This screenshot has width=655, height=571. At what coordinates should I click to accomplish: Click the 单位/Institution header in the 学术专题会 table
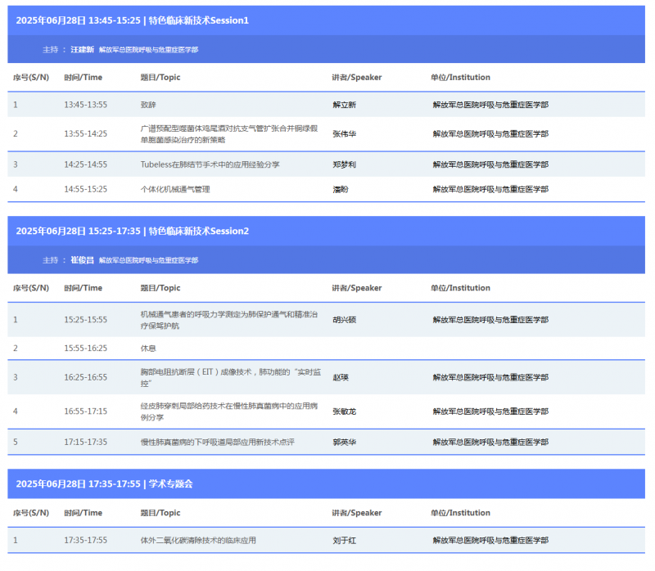(x=460, y=513)
